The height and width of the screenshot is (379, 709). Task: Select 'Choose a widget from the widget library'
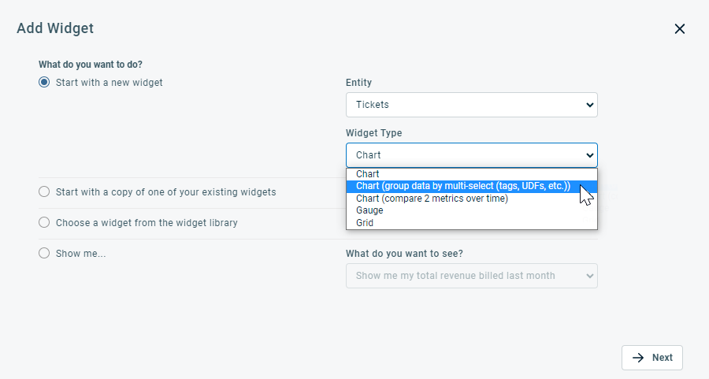coord(44,222)
